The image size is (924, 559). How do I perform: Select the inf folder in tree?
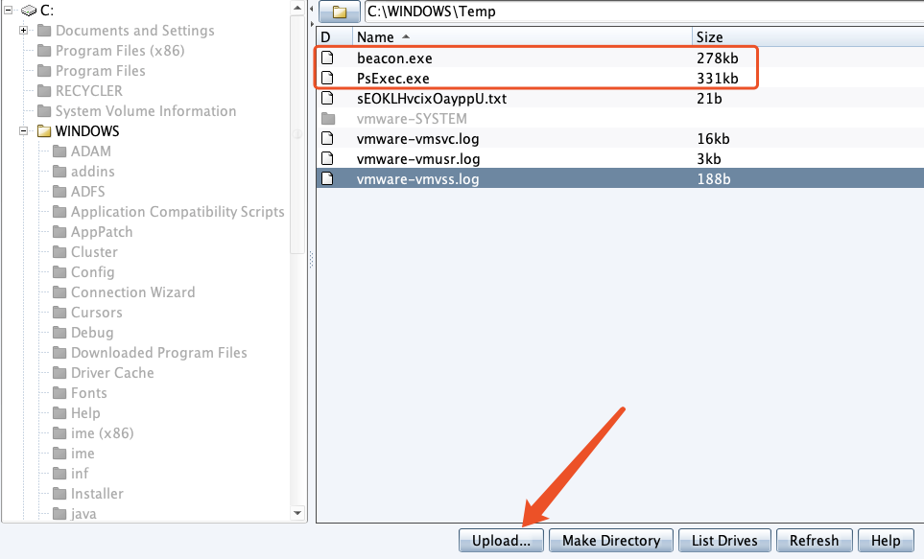[80, 473]
